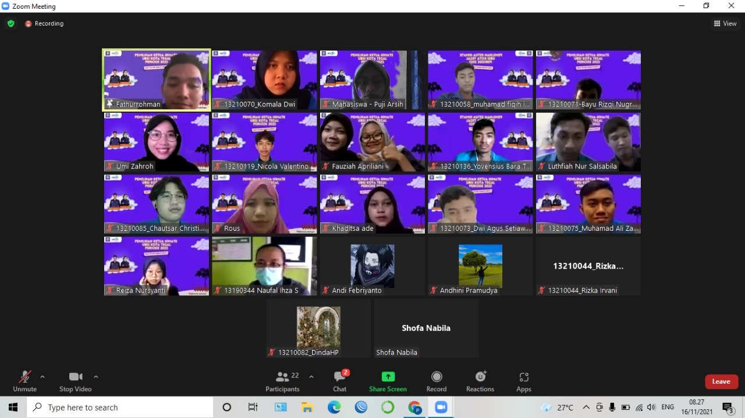Open the ENG language selector
The image size is (745, 418).
click(668, 408)
